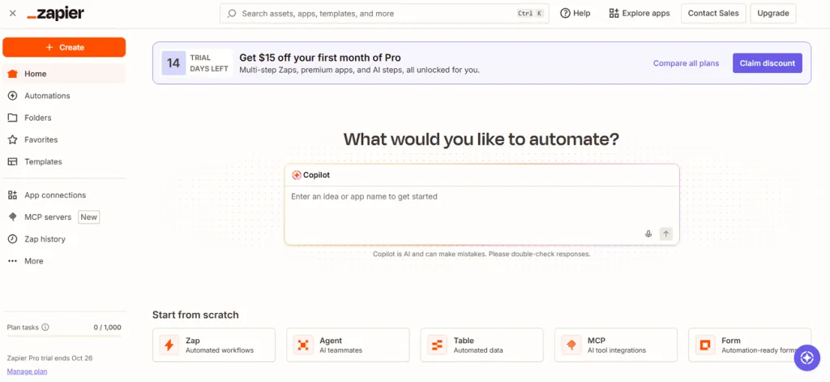Image resolution: width=830 pixels, height=382 pixels.
Task: Open Folders in the sidebar
Action: pyautogui.click(x=64, y=118)
